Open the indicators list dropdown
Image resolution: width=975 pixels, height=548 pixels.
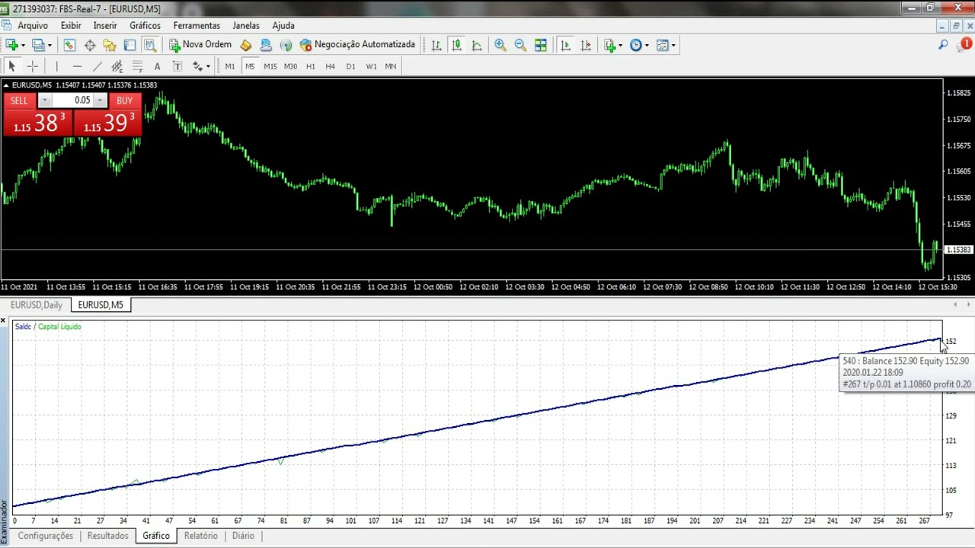tap(613, 45)
